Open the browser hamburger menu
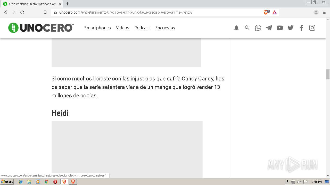330x185 pixels. pyautogui.click(x=324, y=12)
